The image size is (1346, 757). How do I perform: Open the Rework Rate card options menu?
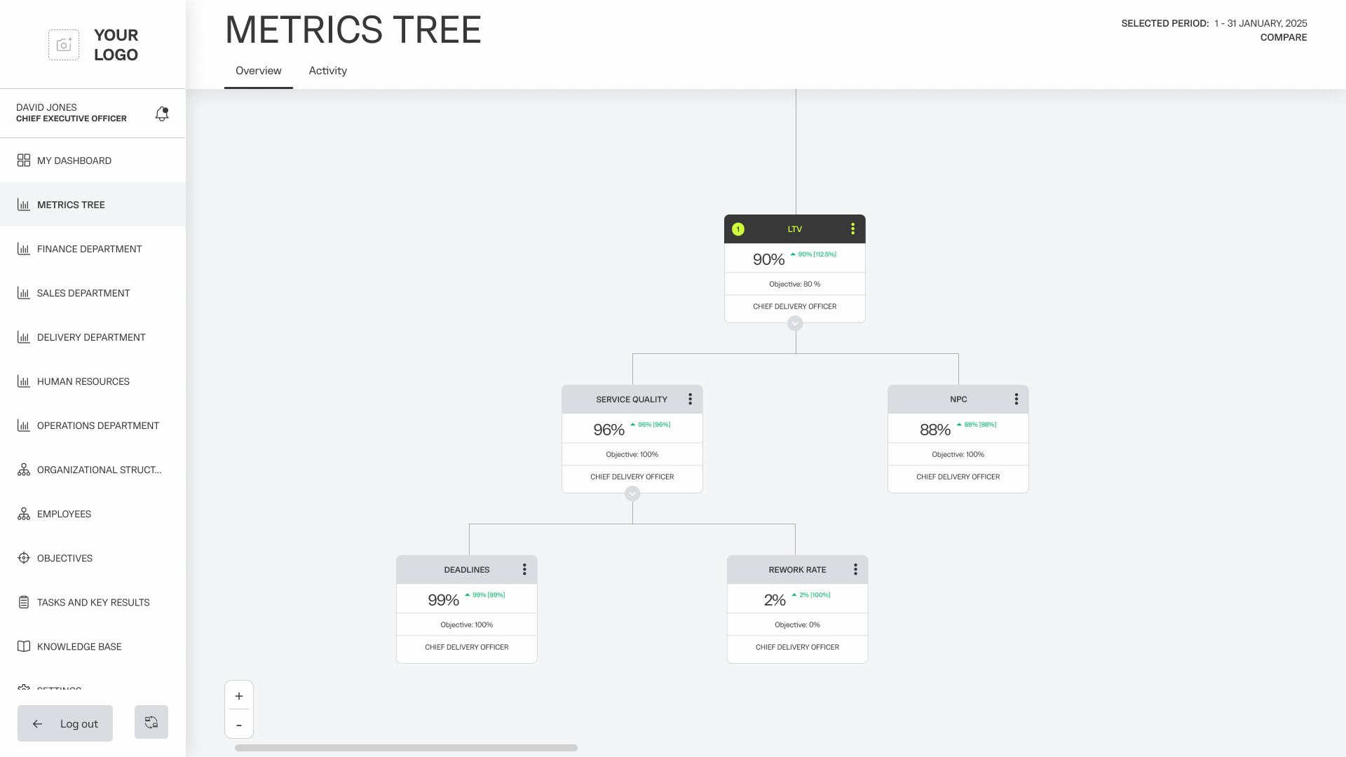tap(855, 570)
